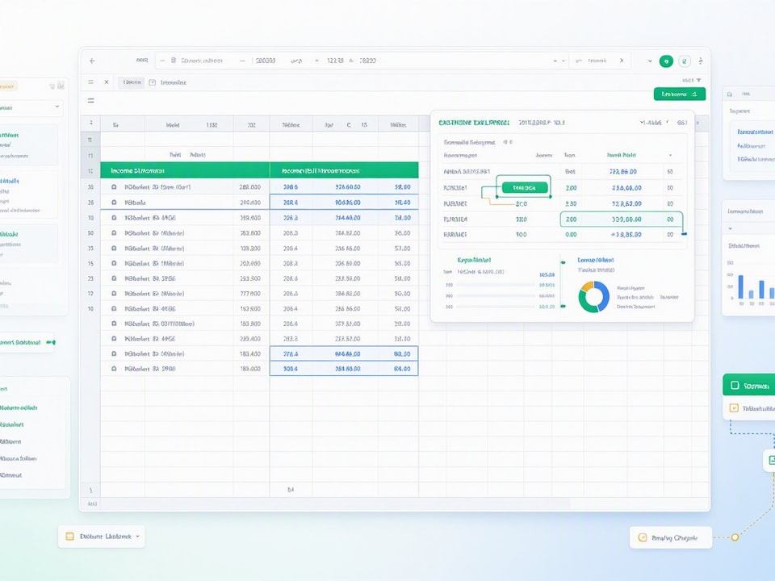Viewport: 775px width, 581px height.
Task: Select the last row cell showing 64.00
Action: tap(398, 369)
